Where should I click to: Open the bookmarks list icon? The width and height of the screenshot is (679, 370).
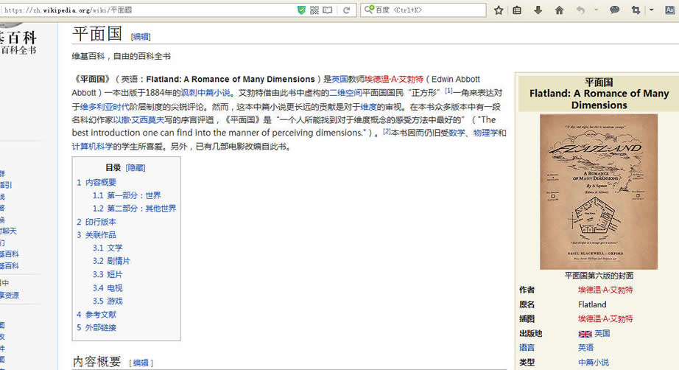[x=517, y=10]
